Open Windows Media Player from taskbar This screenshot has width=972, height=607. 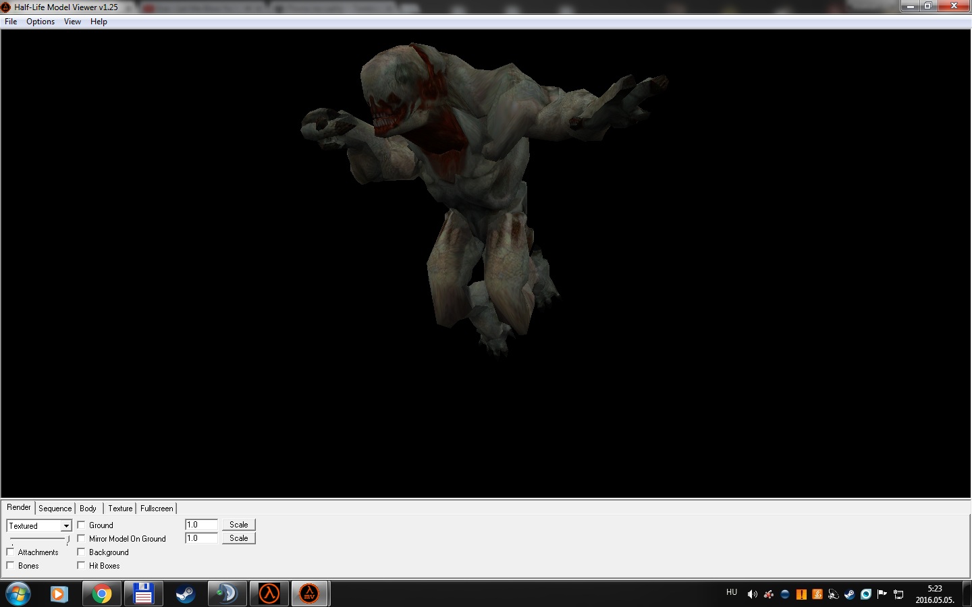59,594
